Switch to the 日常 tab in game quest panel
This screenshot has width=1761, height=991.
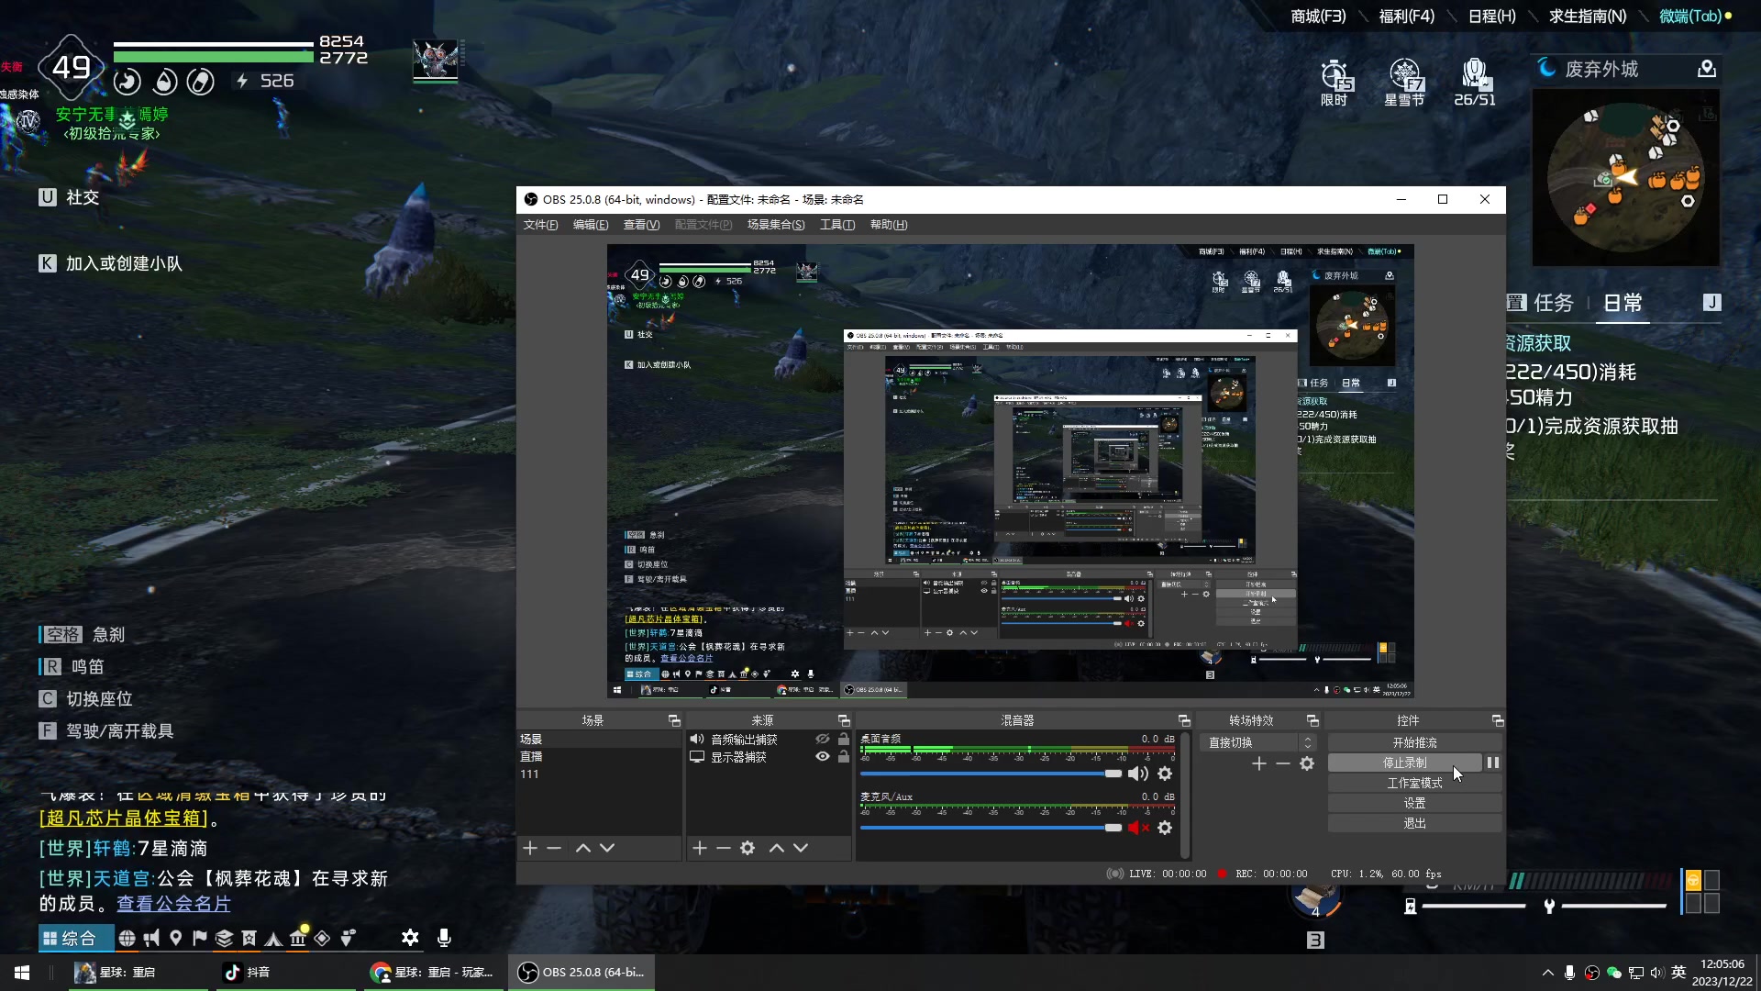(1623, 303)
